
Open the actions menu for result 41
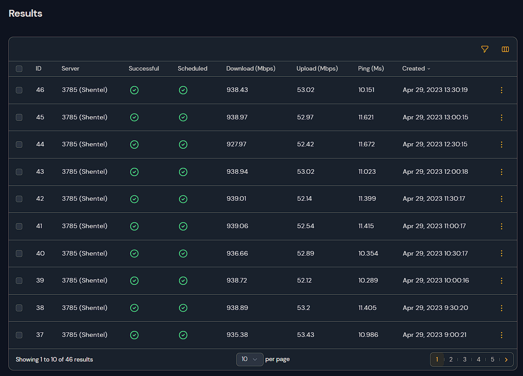pos(502,226)
